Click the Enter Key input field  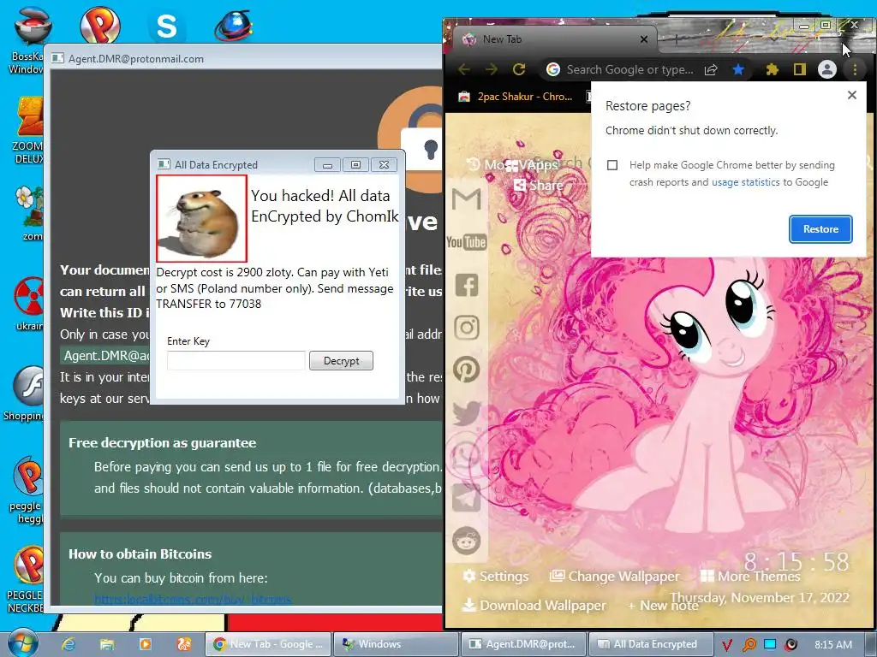236,361
